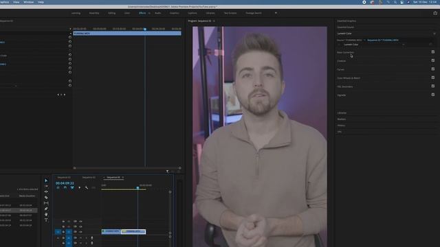Open the Quick Export share icon
440x247 pixels.
[435, 13]
